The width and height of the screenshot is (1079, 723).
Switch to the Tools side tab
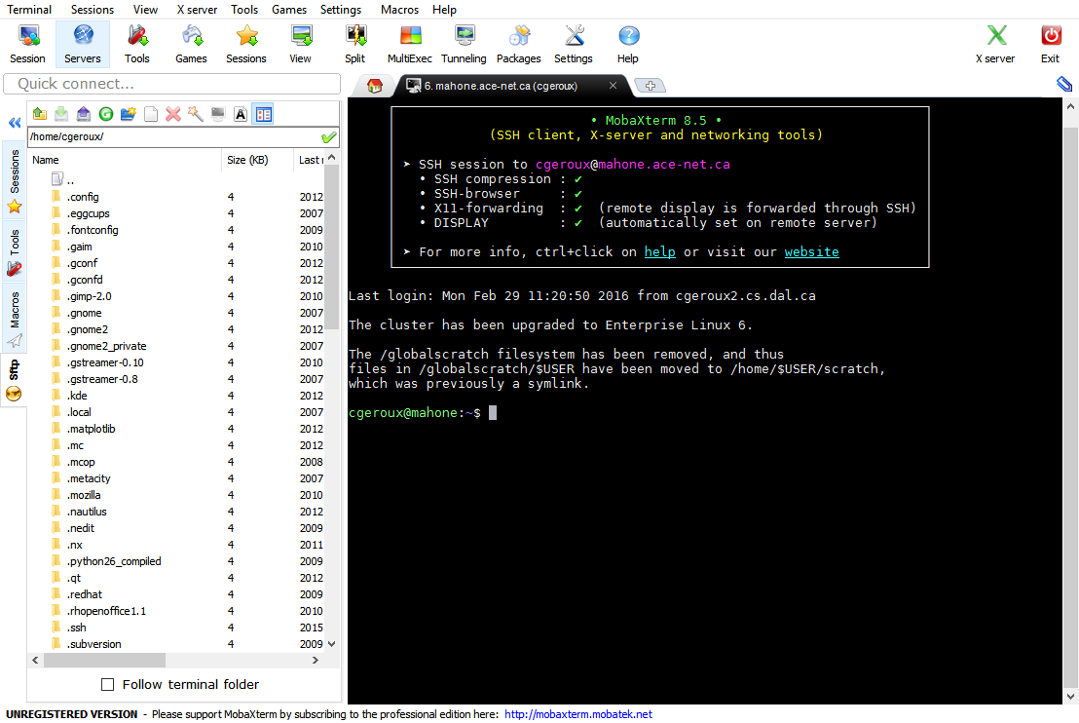click(x=15, y=251)
